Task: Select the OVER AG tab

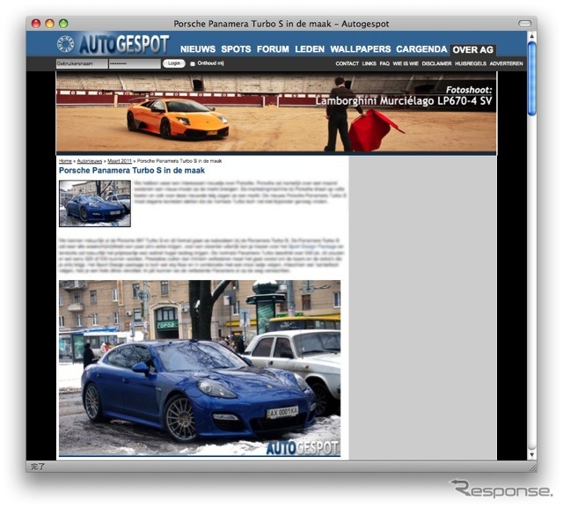Action: click(x=473, y=50)
